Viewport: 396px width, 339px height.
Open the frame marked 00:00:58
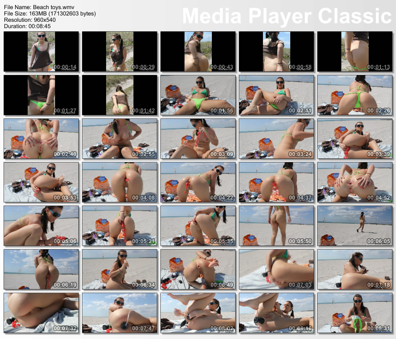click(x=276, y=51)
